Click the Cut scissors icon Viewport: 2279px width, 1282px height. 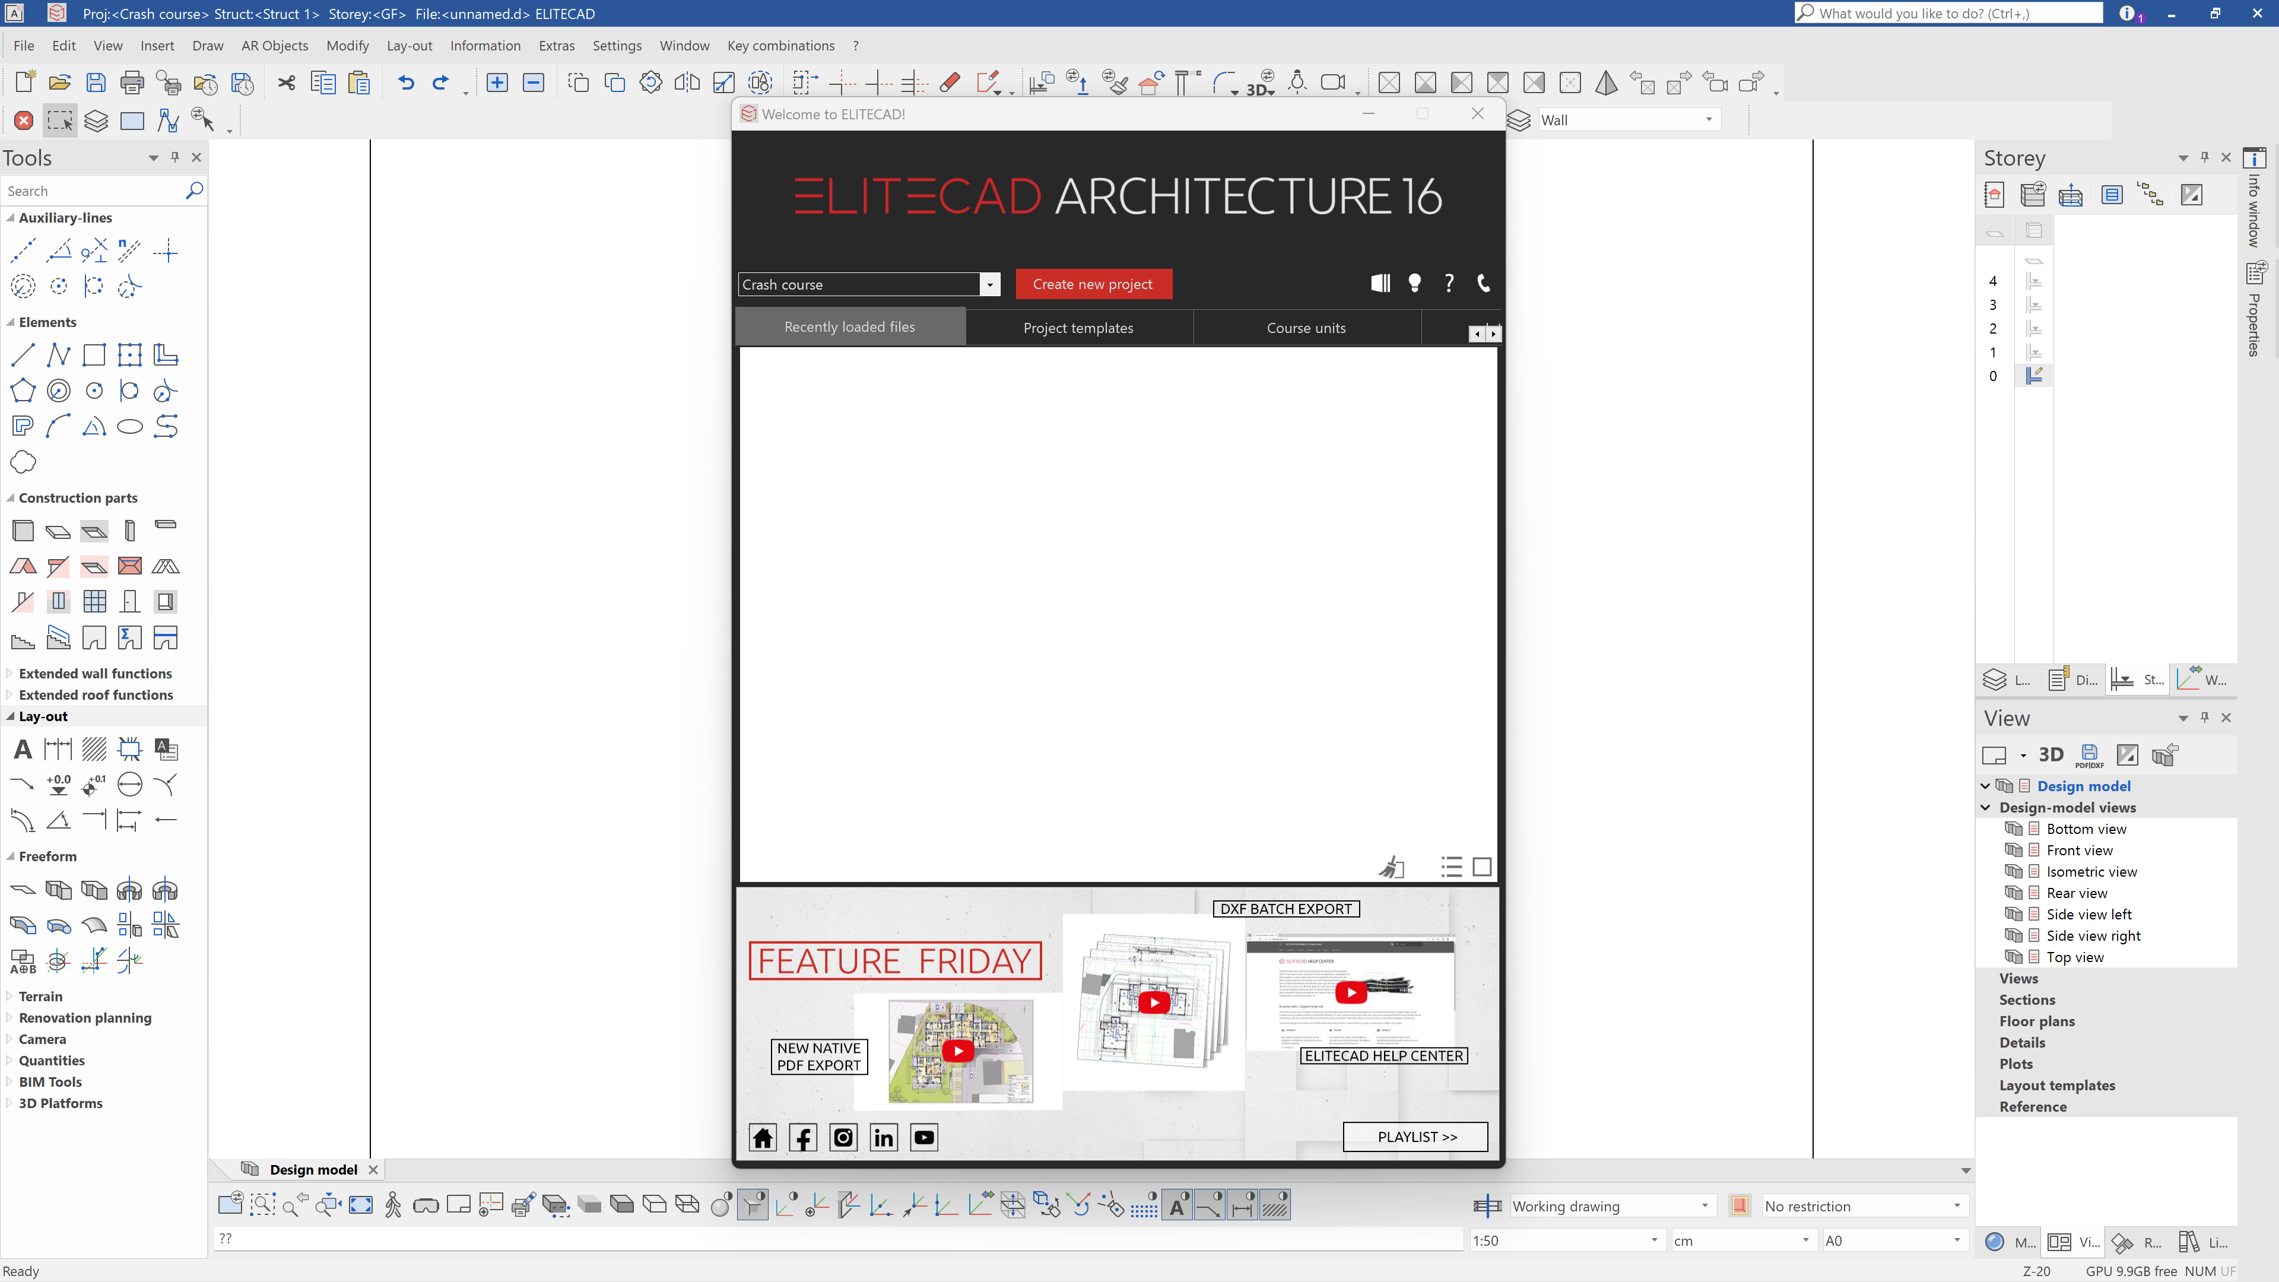287,82
